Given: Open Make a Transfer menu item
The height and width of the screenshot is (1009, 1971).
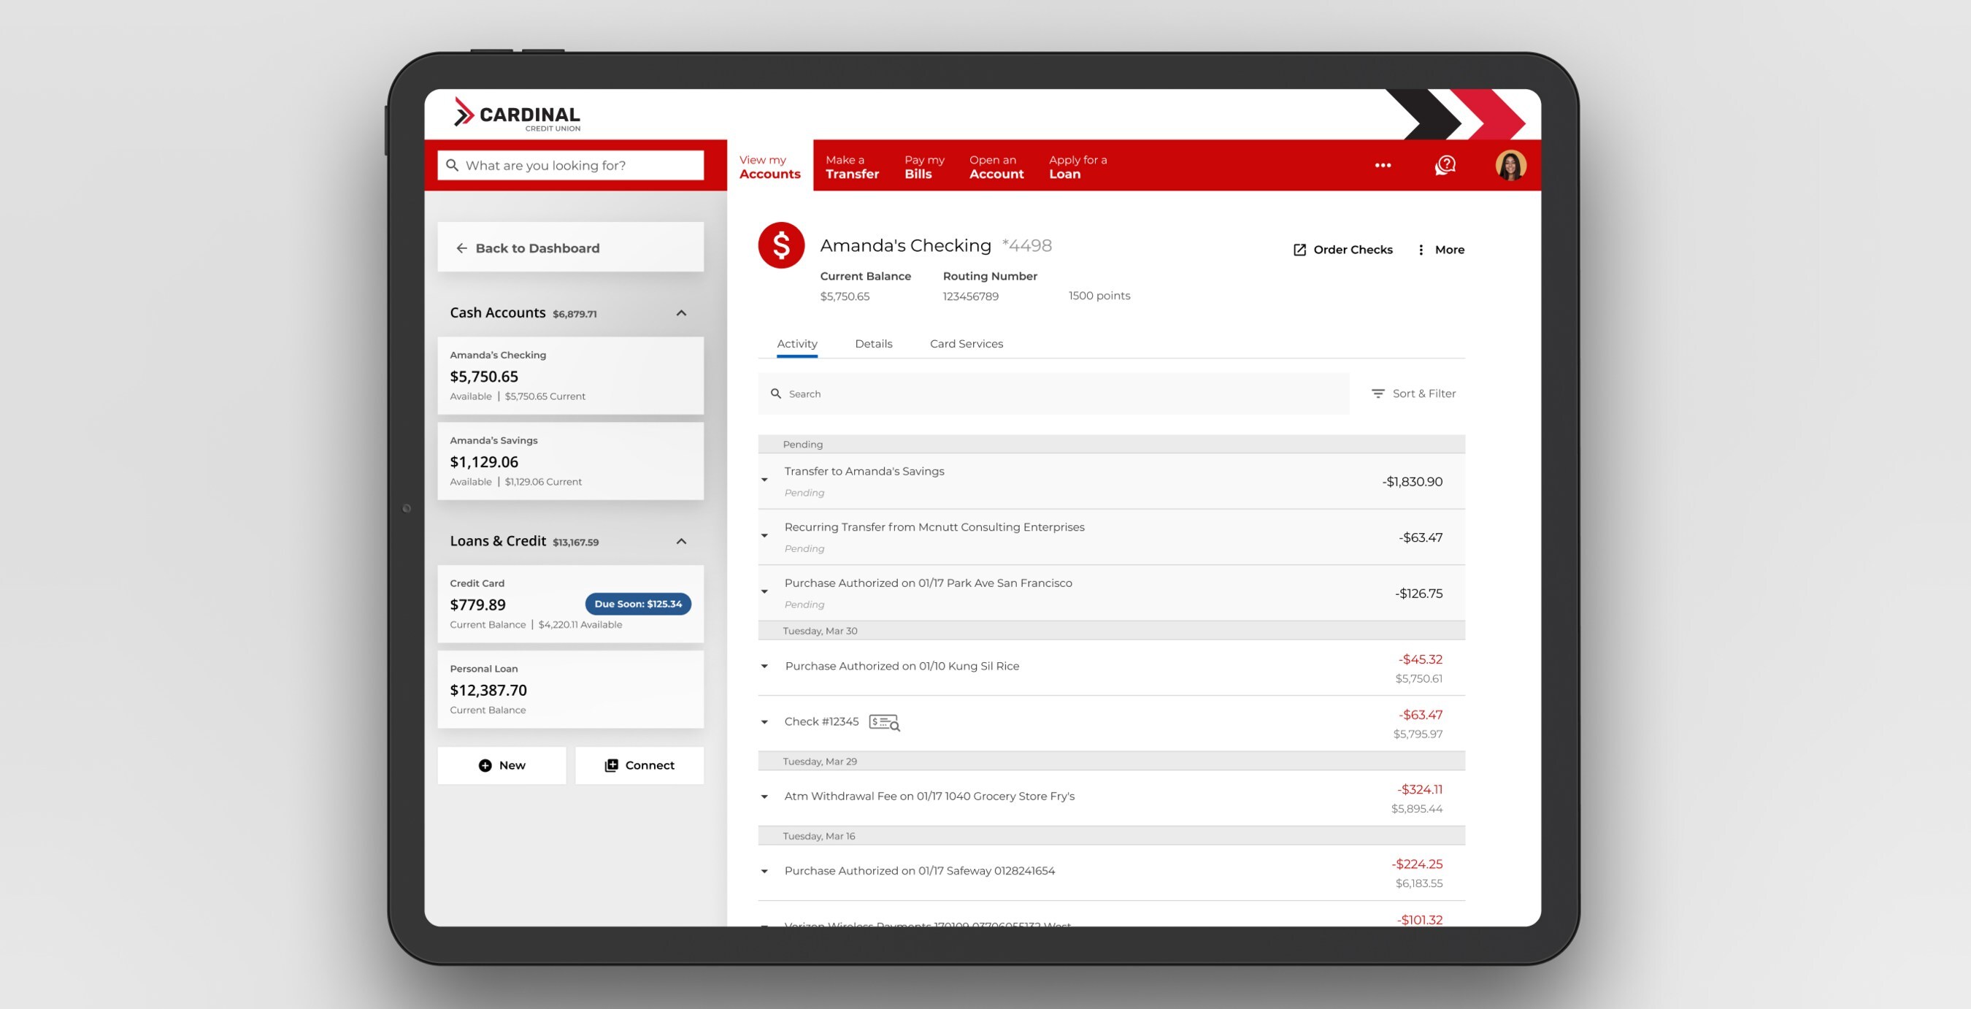Looking at the screenshot, I should tap(850, 166).
